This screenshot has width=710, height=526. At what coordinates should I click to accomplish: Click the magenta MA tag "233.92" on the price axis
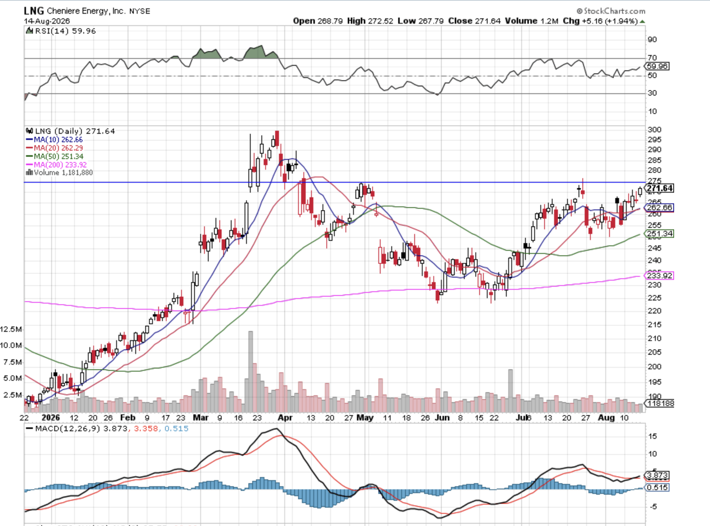(659, 276)
